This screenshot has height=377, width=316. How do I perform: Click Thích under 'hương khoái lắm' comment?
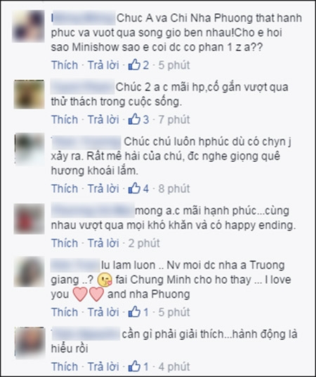(65, 188)
